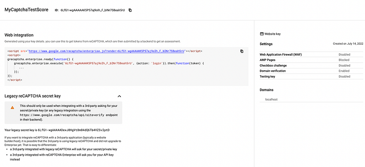Image resolution: width=365 pixels, height=167 pixels.
Task: Click the orange warning triangle icon
Action: [12, 108]
